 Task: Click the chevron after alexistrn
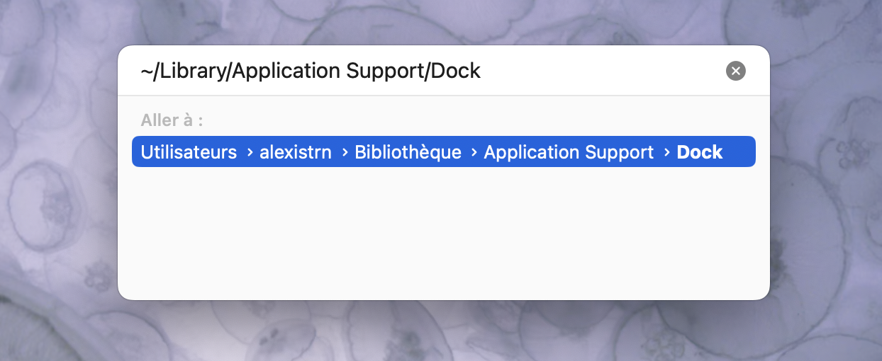[345, 152]
